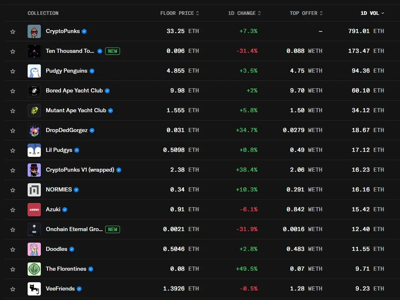Toggle watchlist star for DropDedGorgez

(13, 131)
